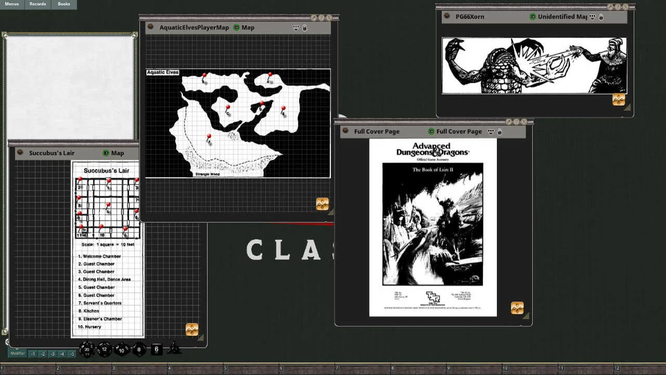Roll the d20 die
Image resolution: width=666 pixels, height=375 pixels.
[87, 349]
